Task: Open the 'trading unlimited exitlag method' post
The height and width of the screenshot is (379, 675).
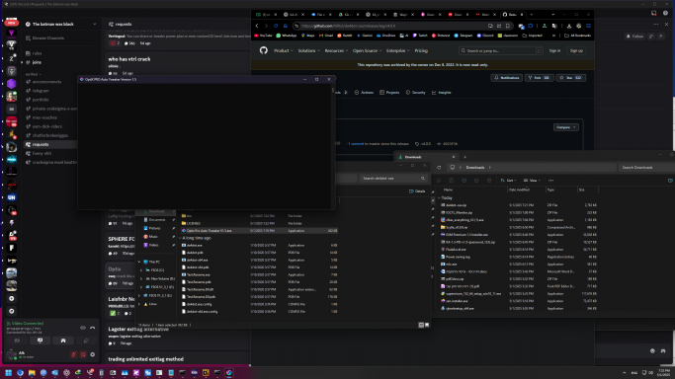Action: tap(145, 359)
